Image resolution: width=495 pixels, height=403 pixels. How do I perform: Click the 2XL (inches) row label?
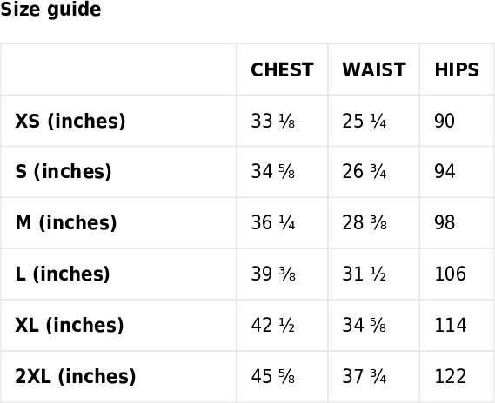tap(76, 376)
